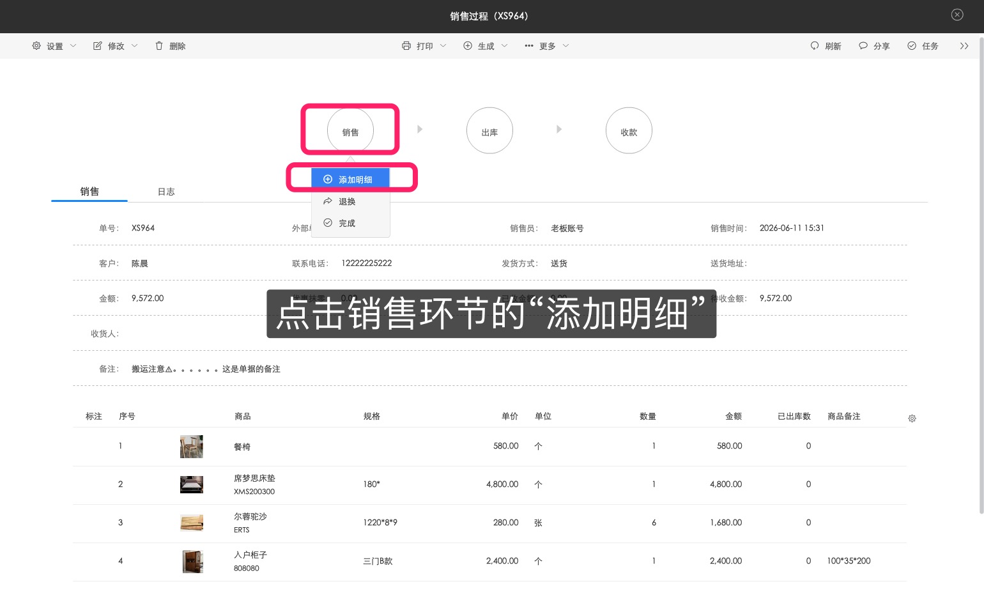
Task: Open the 席梦思床垫 product thumbnail
Action: [192, 484]
